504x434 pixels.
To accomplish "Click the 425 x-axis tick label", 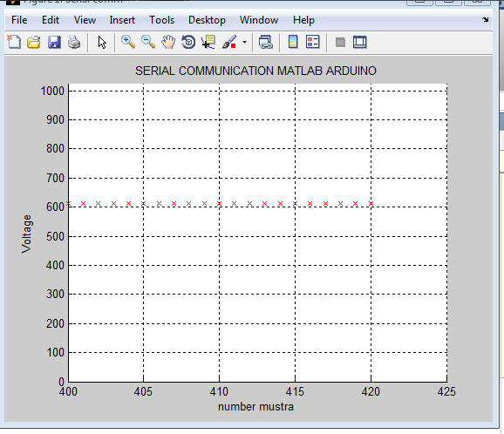I will 446,391.
